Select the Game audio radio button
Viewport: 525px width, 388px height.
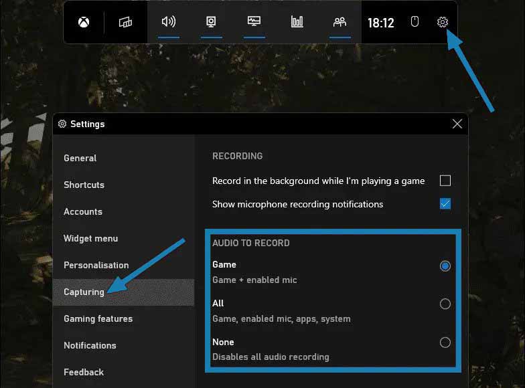pos(445,266)
